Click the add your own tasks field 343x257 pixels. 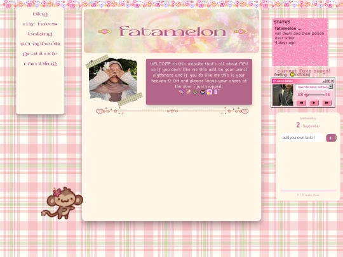302,138
